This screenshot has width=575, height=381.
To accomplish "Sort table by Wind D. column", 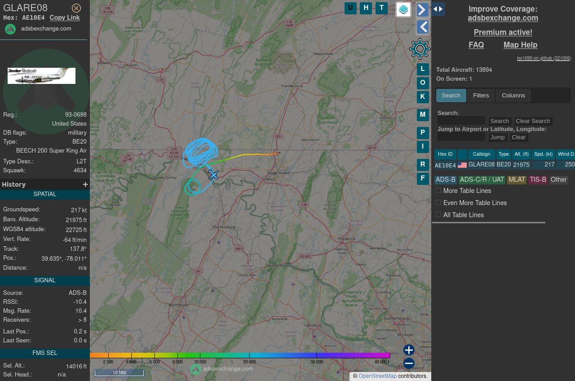I will pyautogui.click(x=566, y=154).
